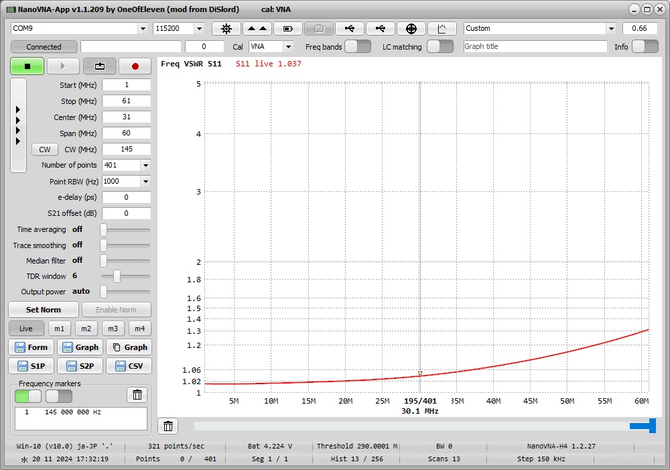Expand the Point RBW dropdown
The width and height of the screenshot is (670, 470).
pos(145,182)
